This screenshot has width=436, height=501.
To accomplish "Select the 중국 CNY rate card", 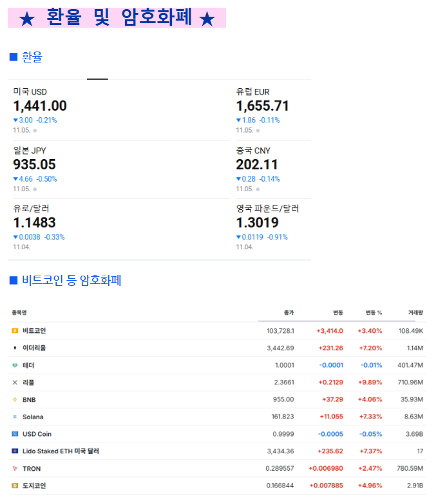I will pos(257,165).
